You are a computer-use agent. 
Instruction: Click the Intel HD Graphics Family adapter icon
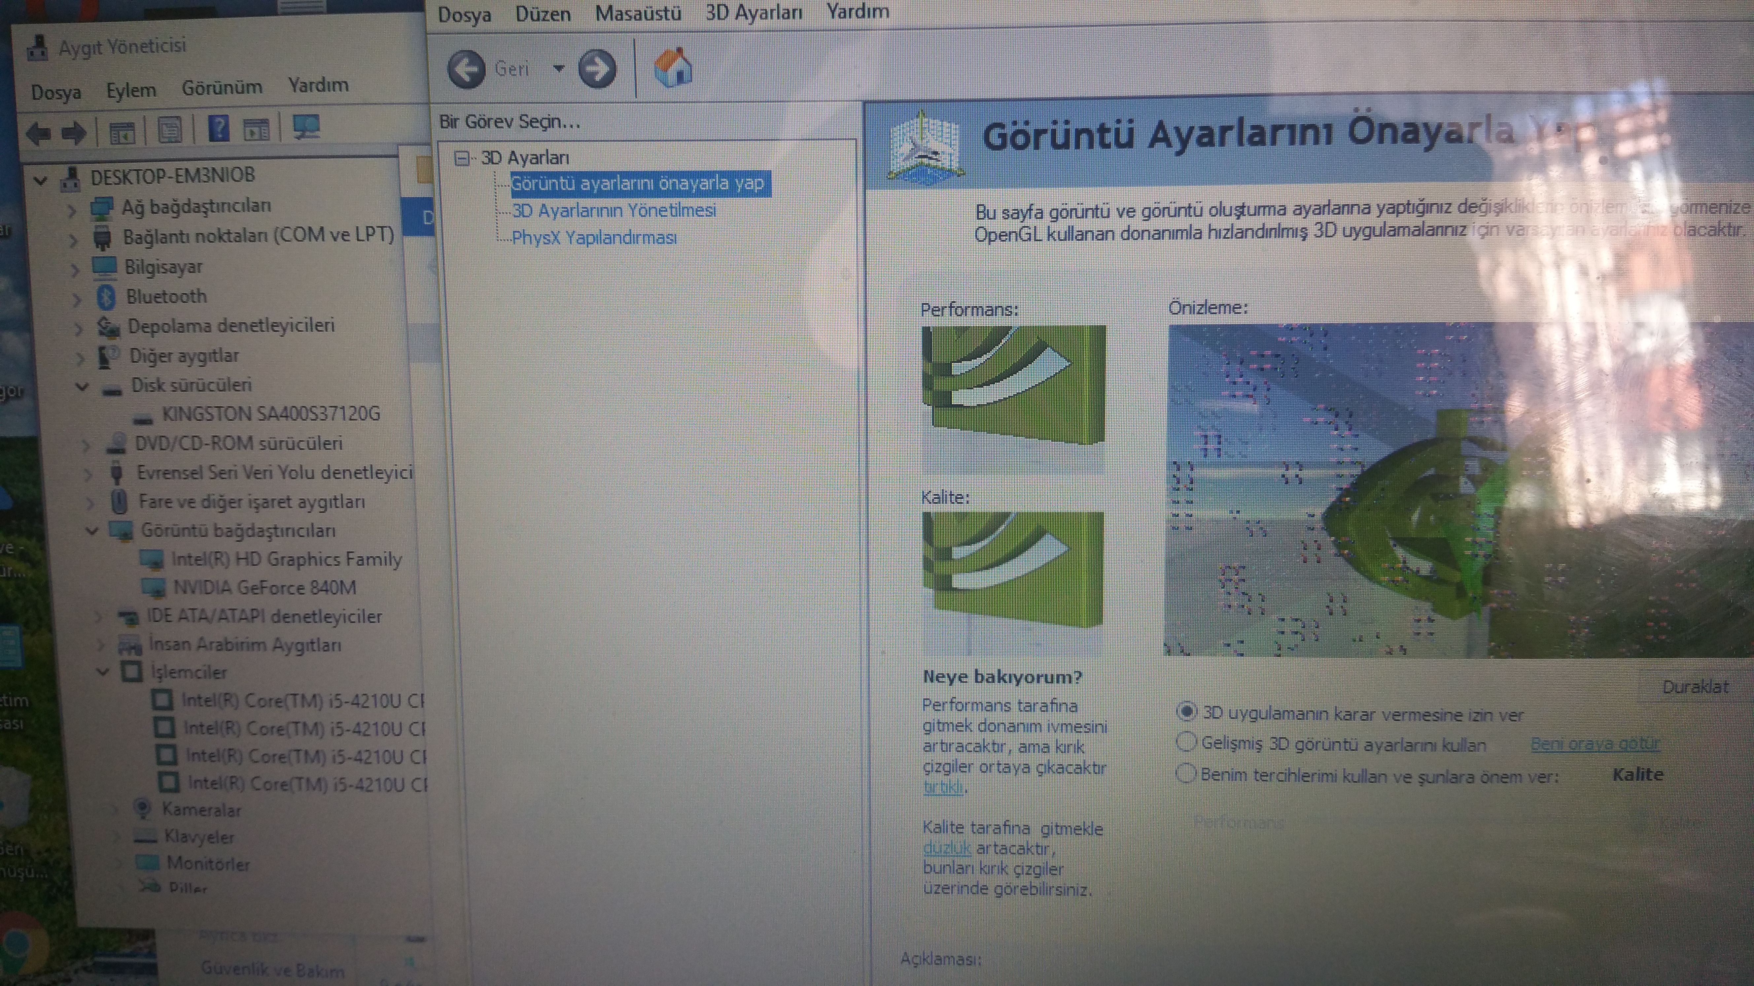(151, 559)
